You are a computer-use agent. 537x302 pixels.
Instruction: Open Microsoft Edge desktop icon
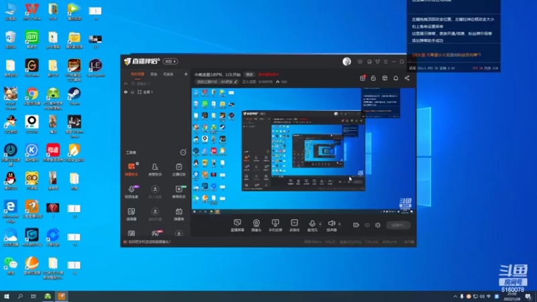tap(11, 211)
